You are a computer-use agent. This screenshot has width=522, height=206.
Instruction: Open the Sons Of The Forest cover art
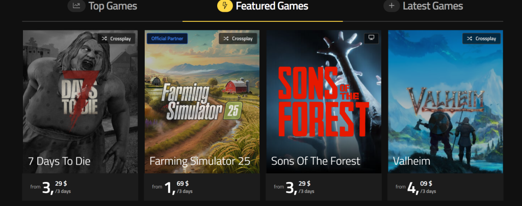point(324,97)
